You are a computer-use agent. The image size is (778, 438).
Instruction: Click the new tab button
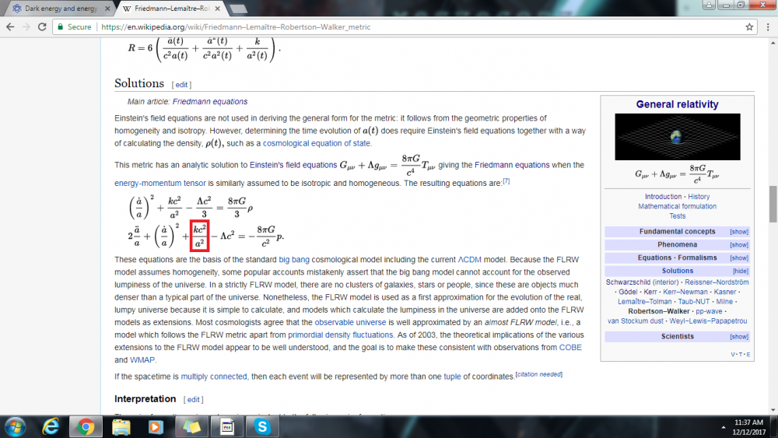tap(239, 9)
